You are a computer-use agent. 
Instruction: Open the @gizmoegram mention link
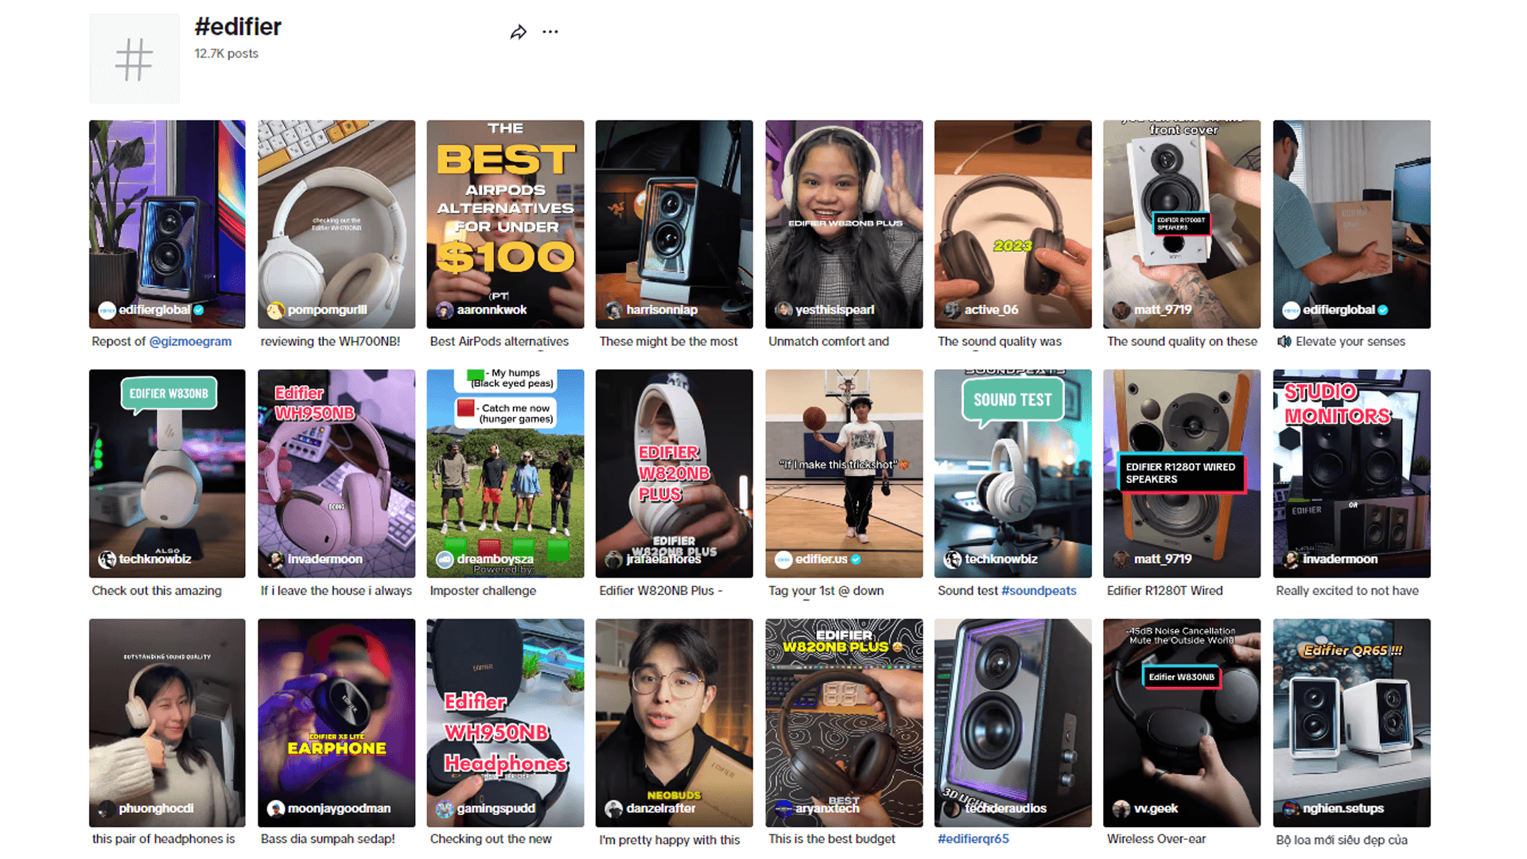click(191, 341)
